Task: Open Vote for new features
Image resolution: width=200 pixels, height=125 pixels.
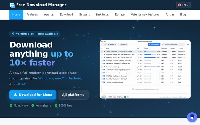Action: point(145,15)
